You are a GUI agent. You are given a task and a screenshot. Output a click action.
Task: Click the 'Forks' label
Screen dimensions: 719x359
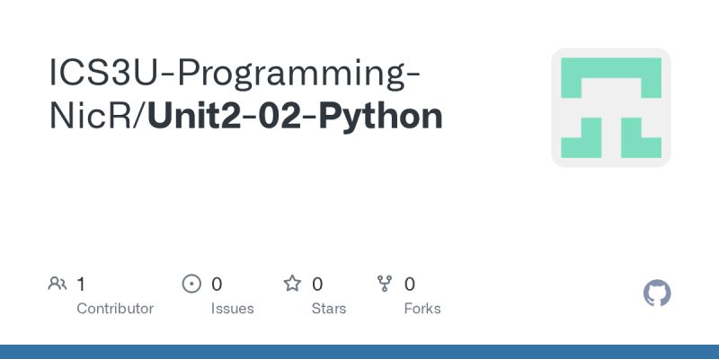[422, 309]
